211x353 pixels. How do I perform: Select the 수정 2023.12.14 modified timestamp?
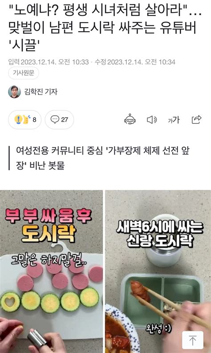(135, 62)
